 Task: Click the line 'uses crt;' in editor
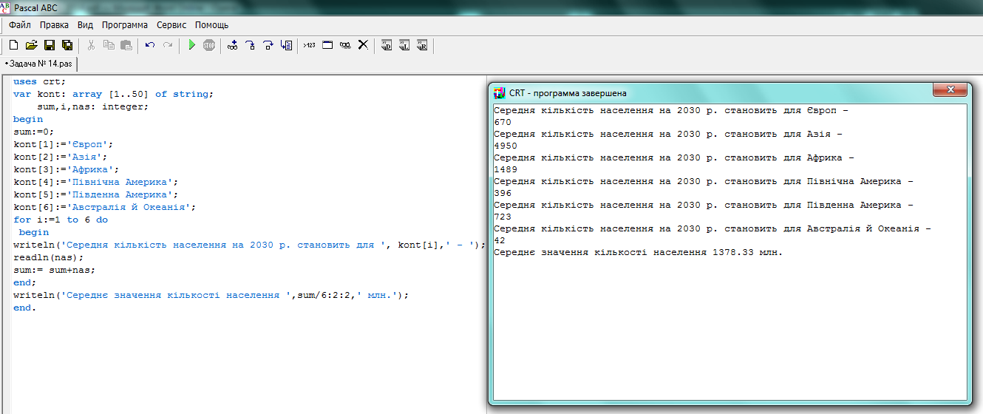(39, 81)
